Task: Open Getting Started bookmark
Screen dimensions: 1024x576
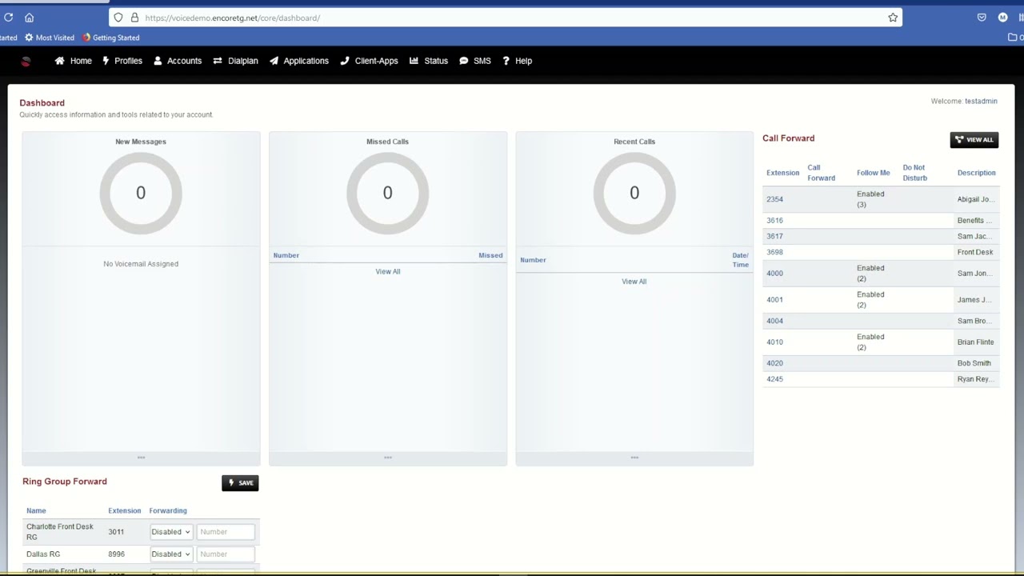Action: tap(111, 38)
